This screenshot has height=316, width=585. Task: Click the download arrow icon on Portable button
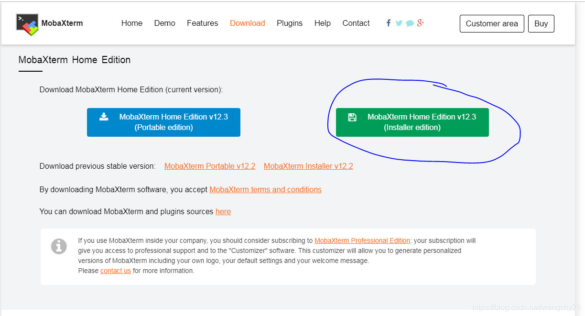104,117
